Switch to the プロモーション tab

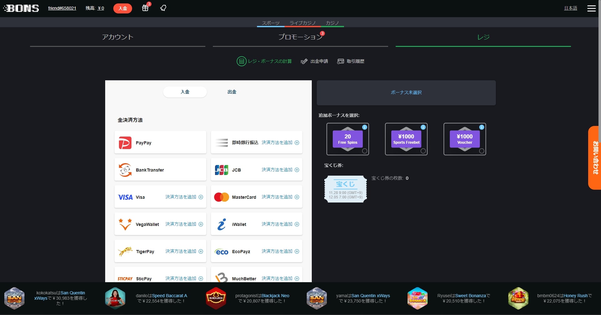[300, 37]
